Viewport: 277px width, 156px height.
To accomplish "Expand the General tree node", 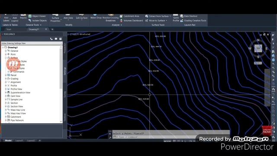I will (x=6, y=51).
